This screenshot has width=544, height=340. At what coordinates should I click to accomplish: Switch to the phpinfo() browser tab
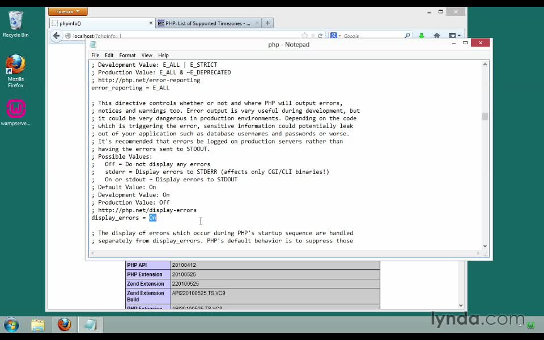[x=99, y=23]
